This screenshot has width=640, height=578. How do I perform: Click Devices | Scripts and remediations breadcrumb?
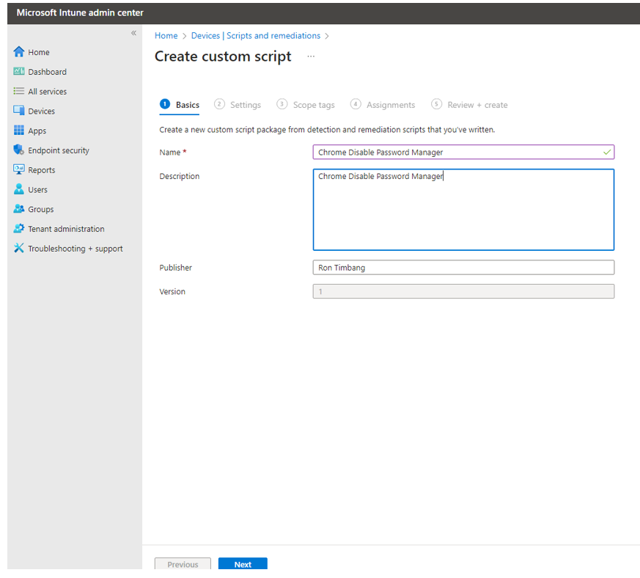pyautogui.click(x=256, y=35)
